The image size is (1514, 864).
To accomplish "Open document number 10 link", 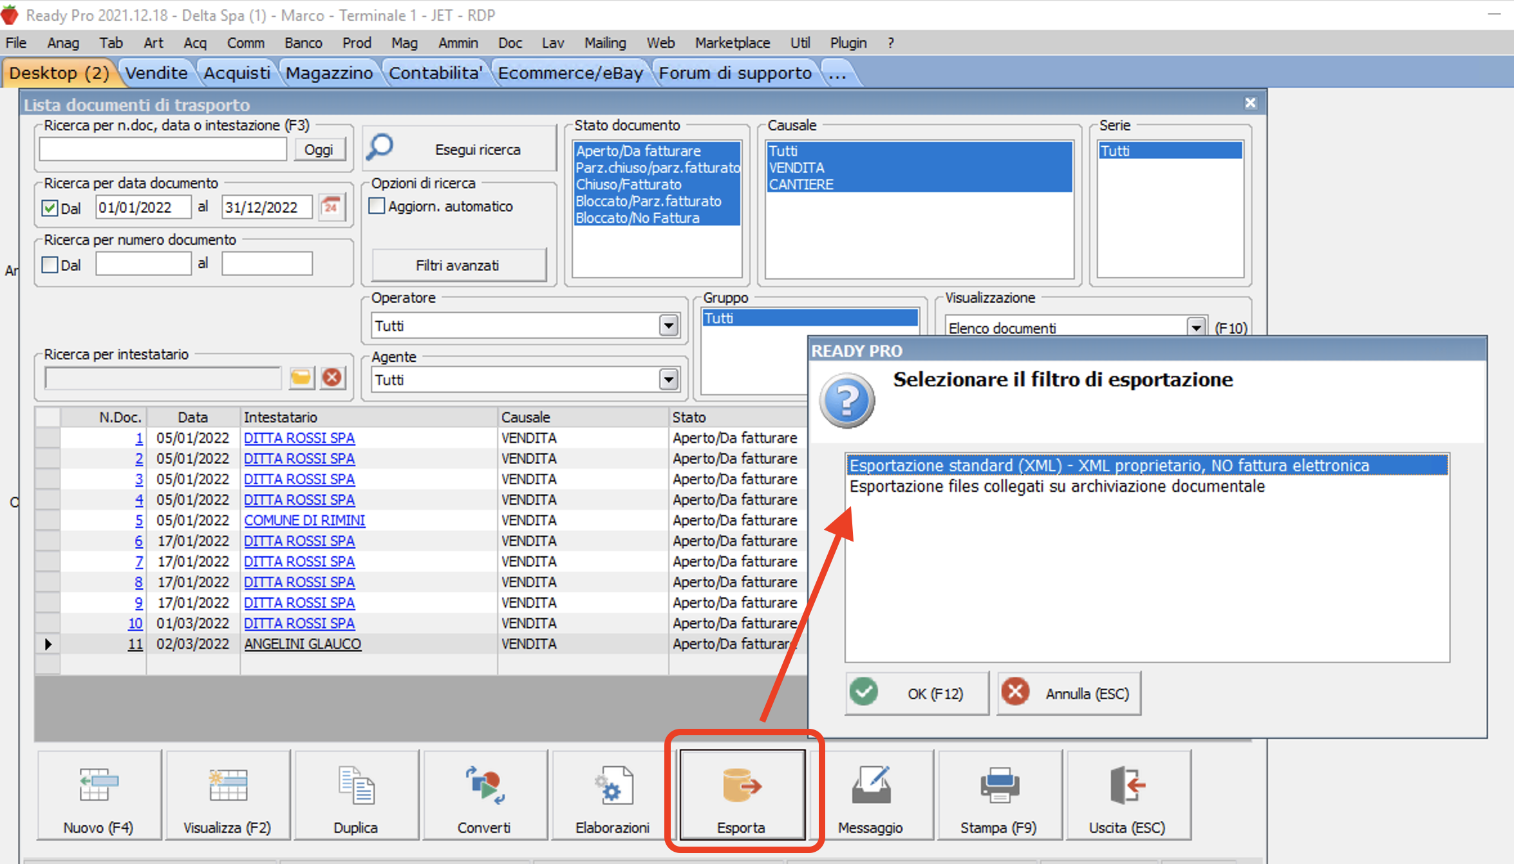I will 135,623.
